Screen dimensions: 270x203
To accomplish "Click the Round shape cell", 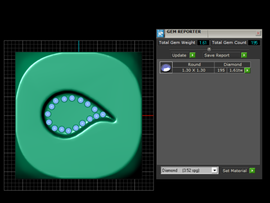I will click(193, 64).
